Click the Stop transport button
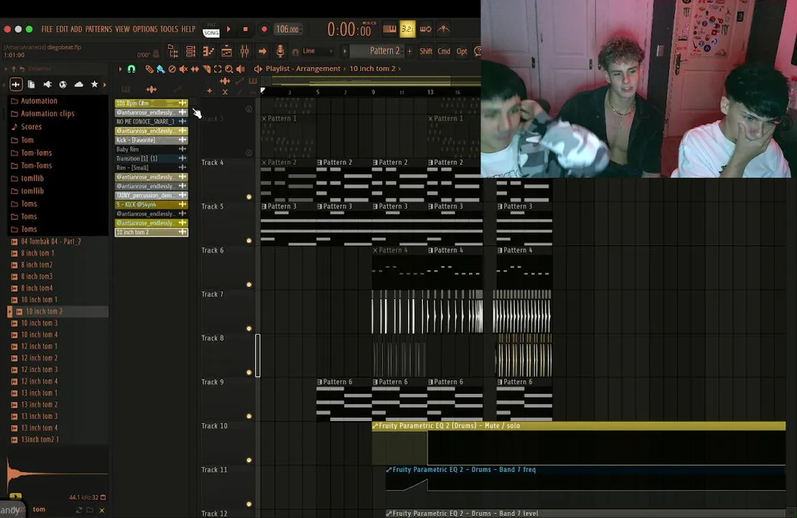Screen dimensions: 797x518 (x=245, y=29)
